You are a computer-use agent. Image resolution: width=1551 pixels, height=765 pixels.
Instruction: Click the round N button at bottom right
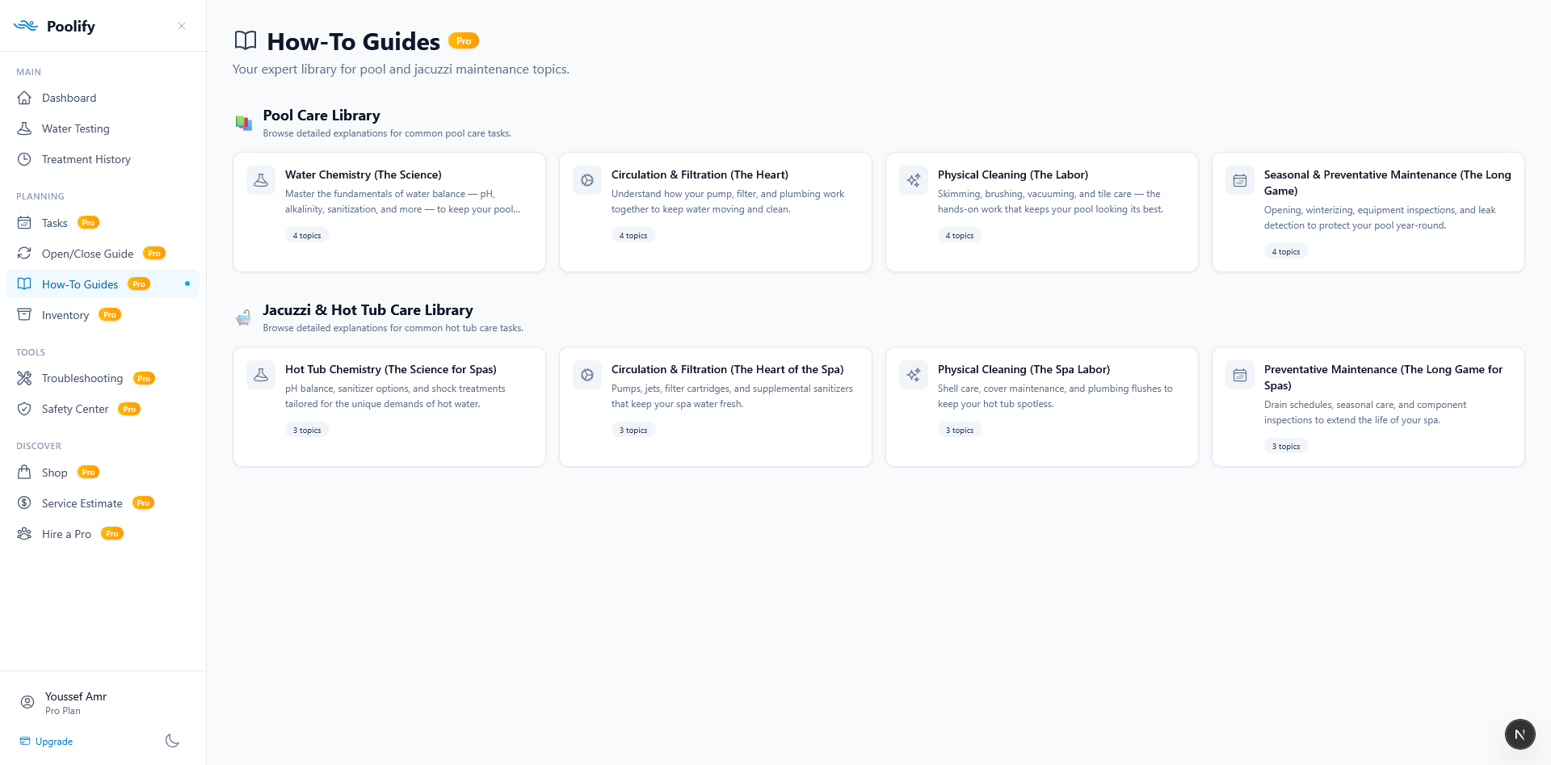pos(1519,734)
